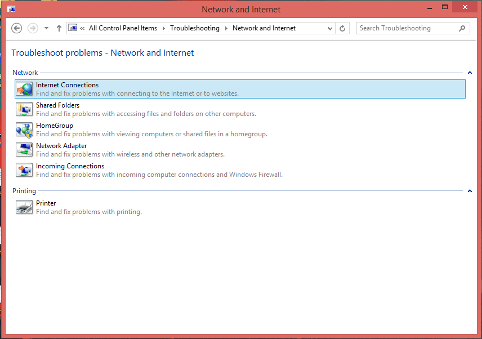Open the Internet Connections troubleshooter icon

24,89
